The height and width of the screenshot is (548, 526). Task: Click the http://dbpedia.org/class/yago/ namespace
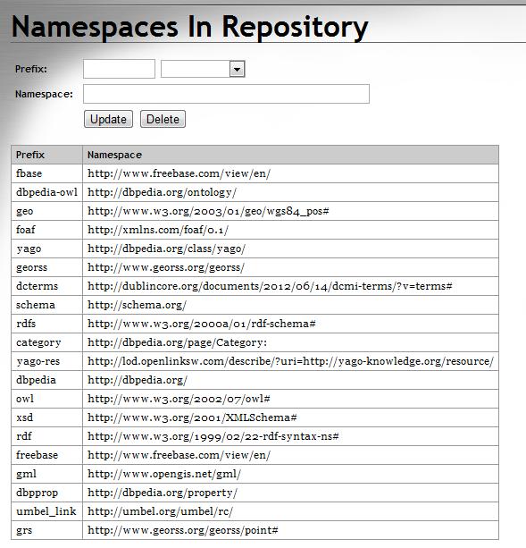166,249
